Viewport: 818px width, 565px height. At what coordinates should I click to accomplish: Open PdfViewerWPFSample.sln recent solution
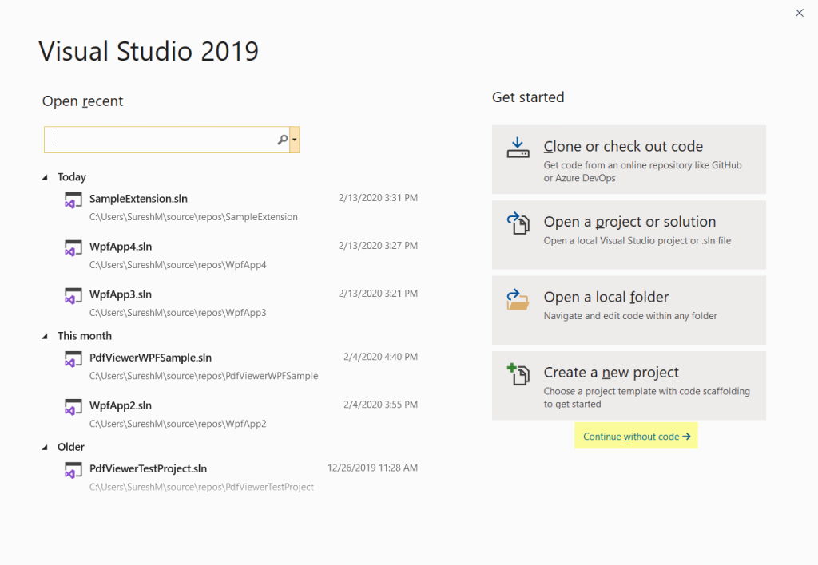(x=150, y=358)
